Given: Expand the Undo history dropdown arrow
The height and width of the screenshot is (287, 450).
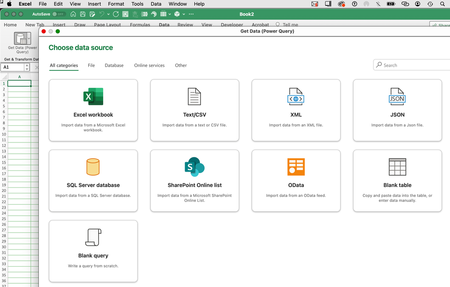Looking at the screenshot, I should coord(108,14).
